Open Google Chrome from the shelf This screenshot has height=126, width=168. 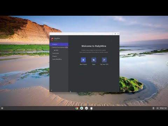coord(77,108)
